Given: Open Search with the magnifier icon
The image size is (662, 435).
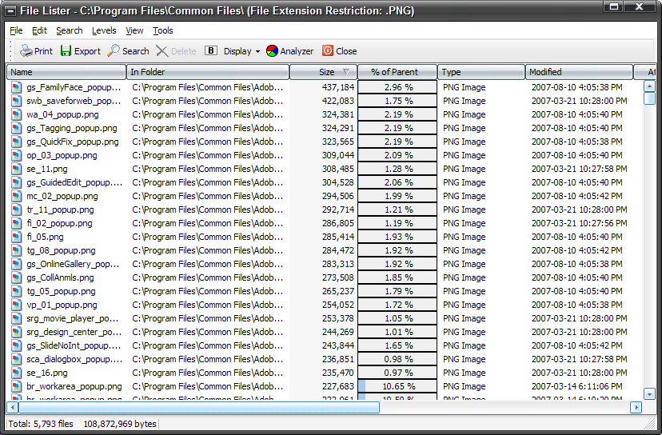Looking at the screenshot, I should pos(114,51).
